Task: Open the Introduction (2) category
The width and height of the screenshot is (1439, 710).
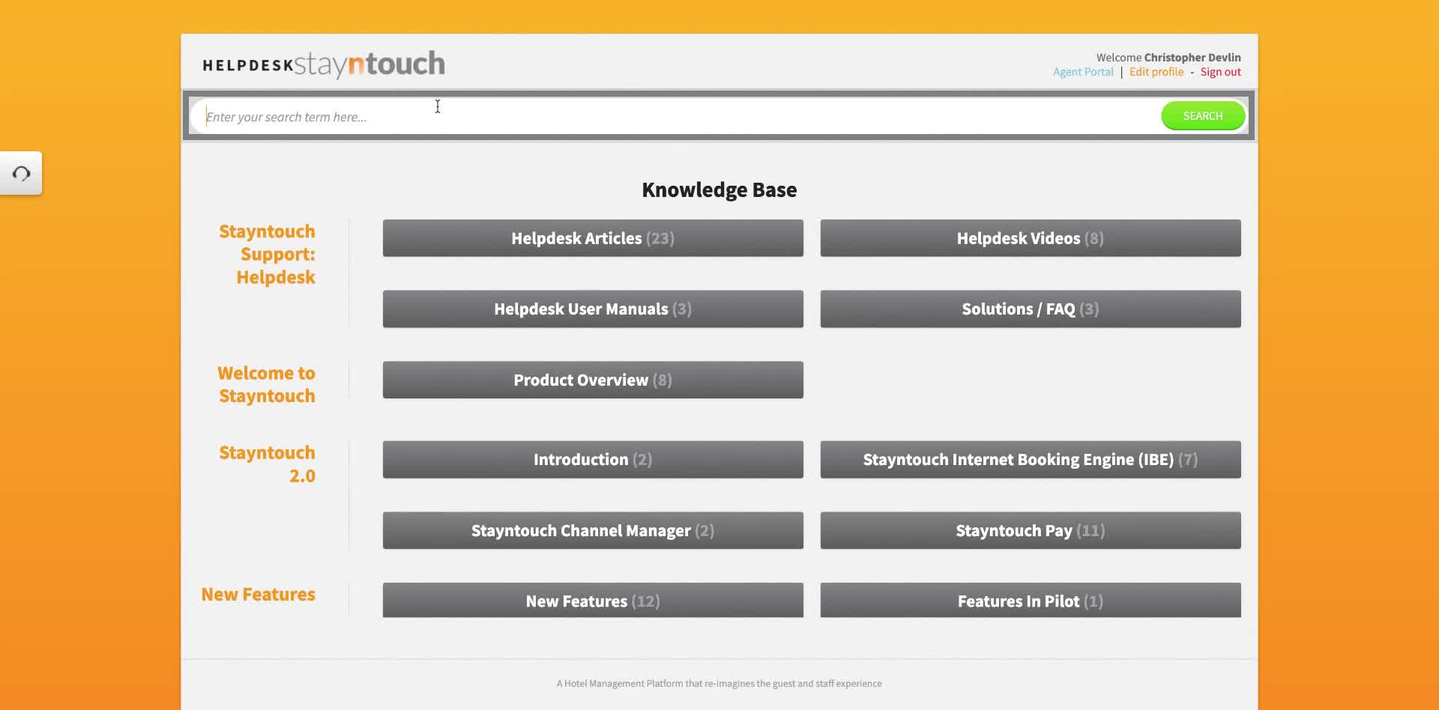Action: 593,459
